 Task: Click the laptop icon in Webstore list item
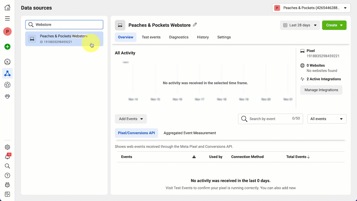tap(32, 39)
